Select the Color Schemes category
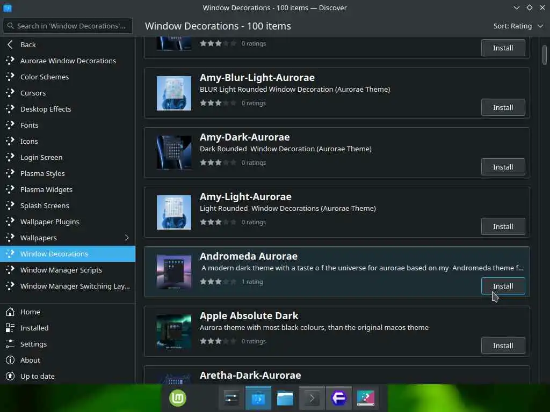 tap(68, 77)
